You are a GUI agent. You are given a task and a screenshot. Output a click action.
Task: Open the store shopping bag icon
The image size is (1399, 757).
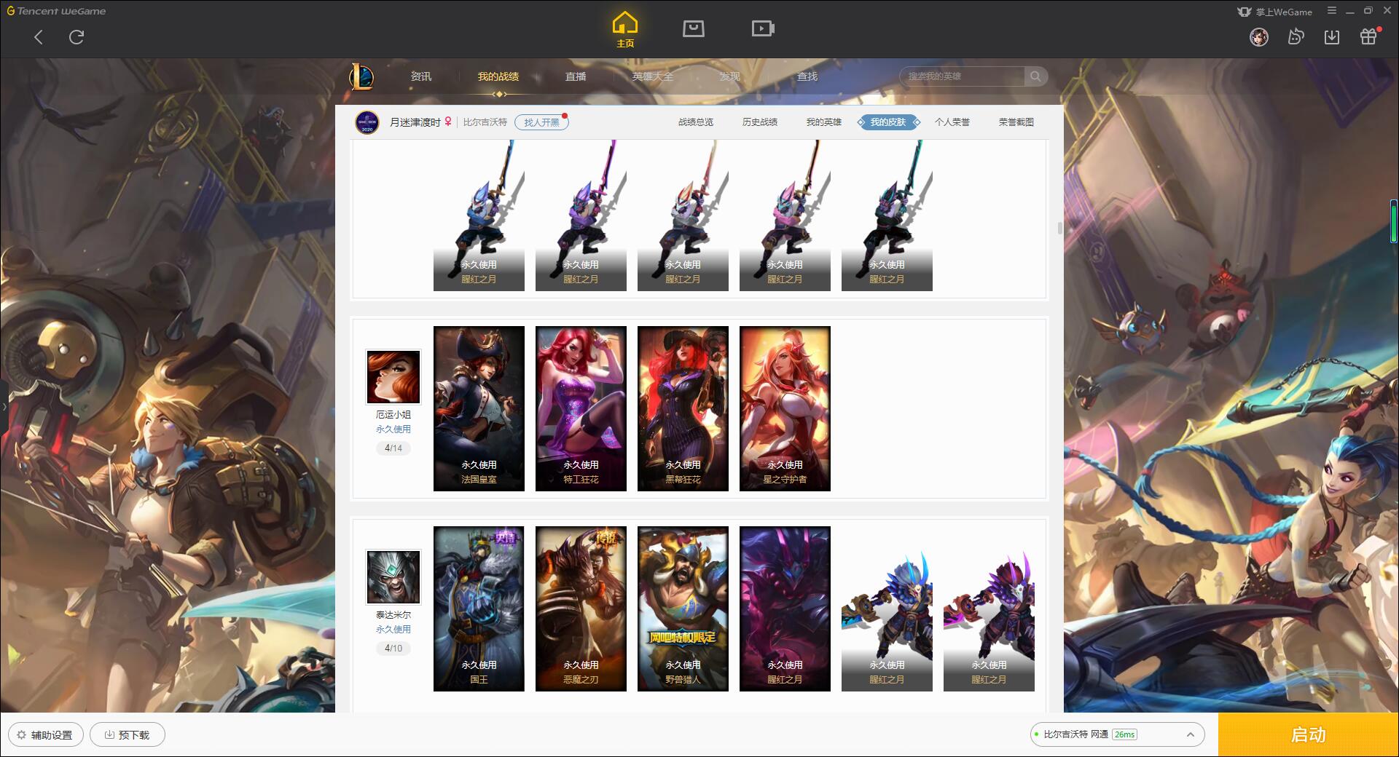(x=693, y=28)
